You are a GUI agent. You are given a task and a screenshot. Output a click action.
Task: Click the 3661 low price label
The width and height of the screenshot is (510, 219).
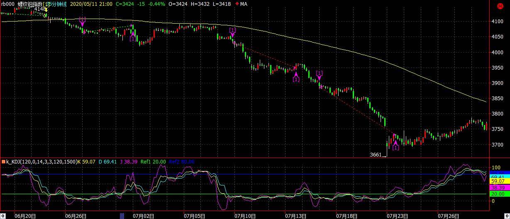coord(376,155)
